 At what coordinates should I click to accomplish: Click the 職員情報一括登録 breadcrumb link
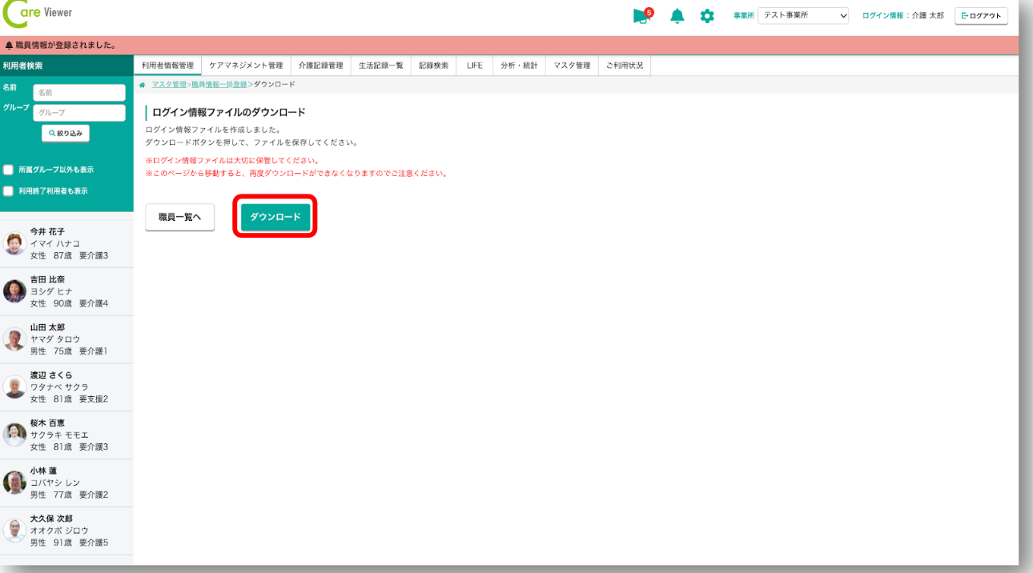pyautogui.click(x=219, y=84)
